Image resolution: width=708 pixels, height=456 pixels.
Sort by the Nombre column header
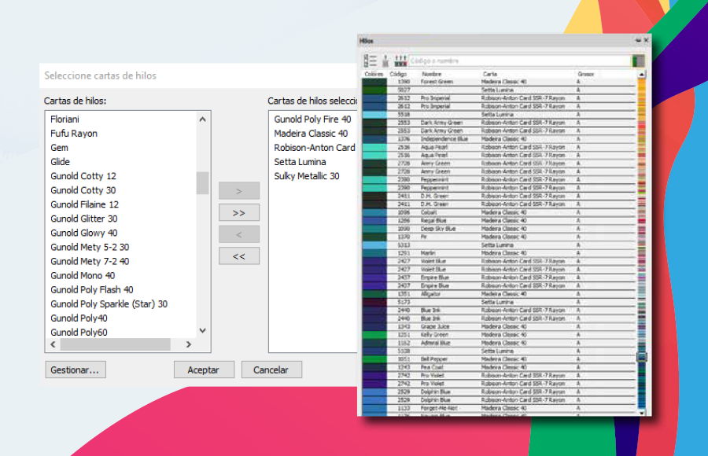(x=432, y=74)
